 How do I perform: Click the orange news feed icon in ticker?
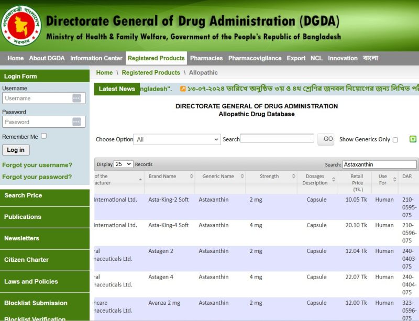pos(183,89)
